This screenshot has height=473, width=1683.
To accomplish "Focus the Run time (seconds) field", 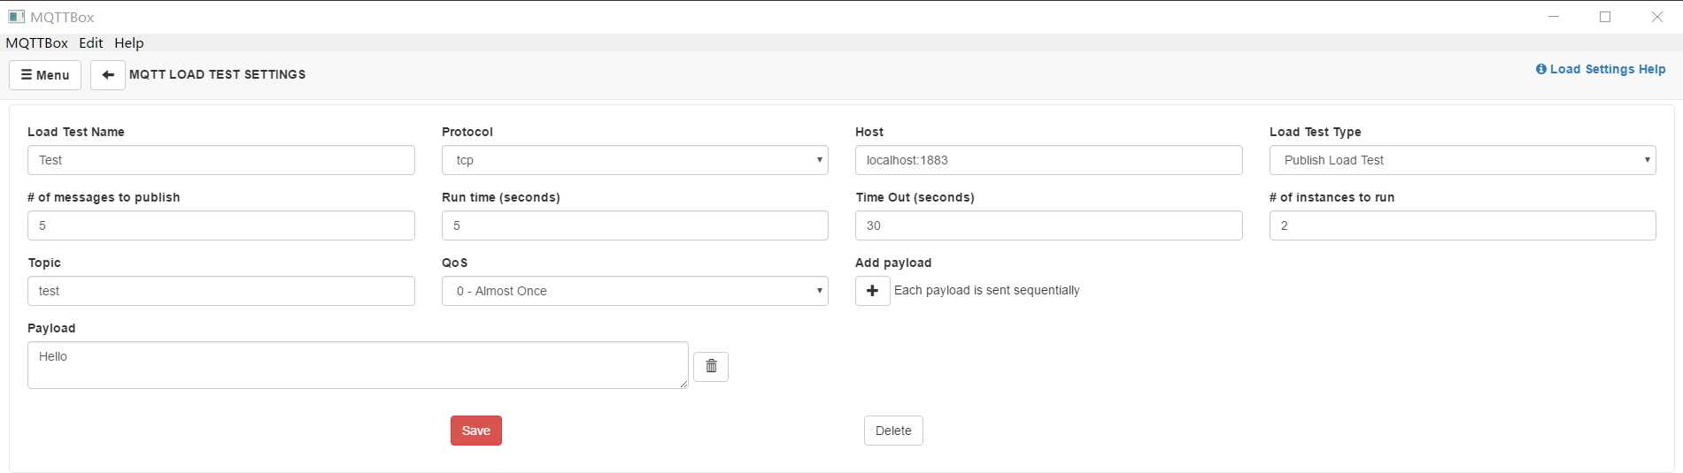I will point(635,225).
